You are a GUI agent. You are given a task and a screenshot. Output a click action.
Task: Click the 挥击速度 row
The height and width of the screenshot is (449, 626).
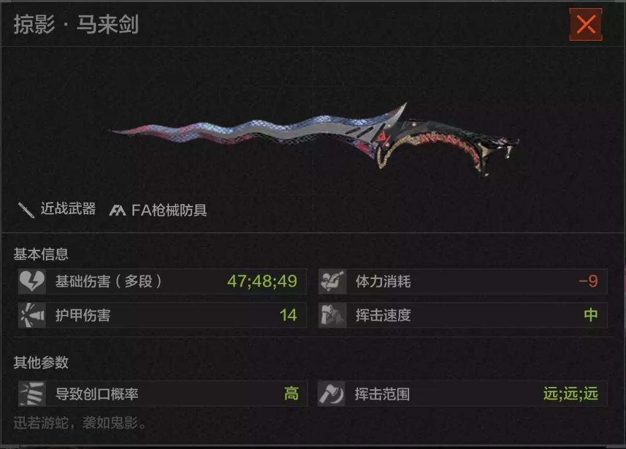[463, 315]
